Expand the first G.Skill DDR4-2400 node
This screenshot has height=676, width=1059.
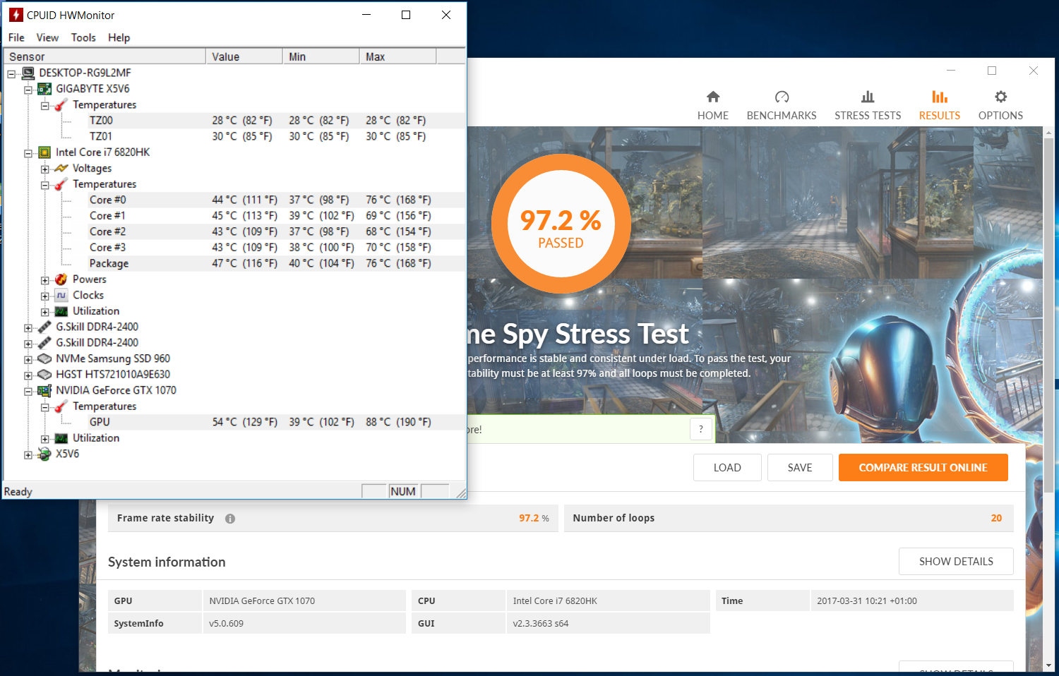28,327
